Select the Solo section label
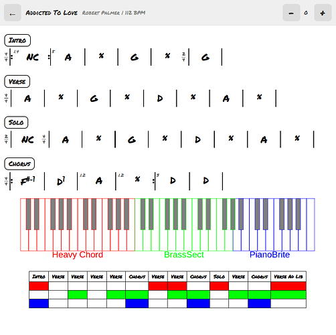The height and width of the screenshot is (335, 336). [16, 123]
